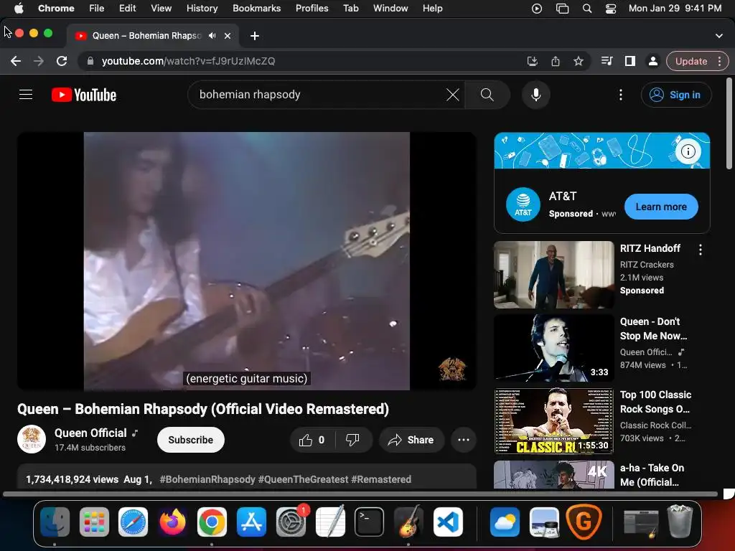Open Safari from the Dock
The height and width of the screenshot is (551, 735).
[x=133, y=522]
